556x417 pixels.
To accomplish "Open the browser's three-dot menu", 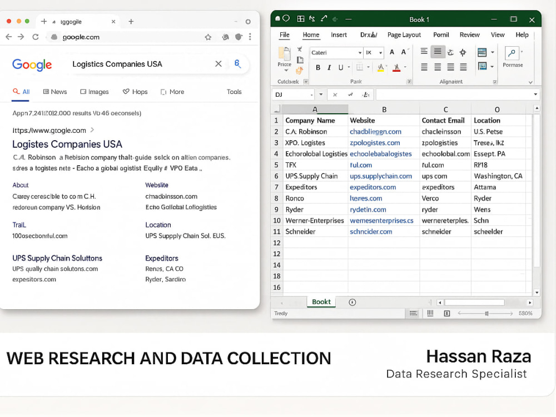I will [x=250, y=37].
